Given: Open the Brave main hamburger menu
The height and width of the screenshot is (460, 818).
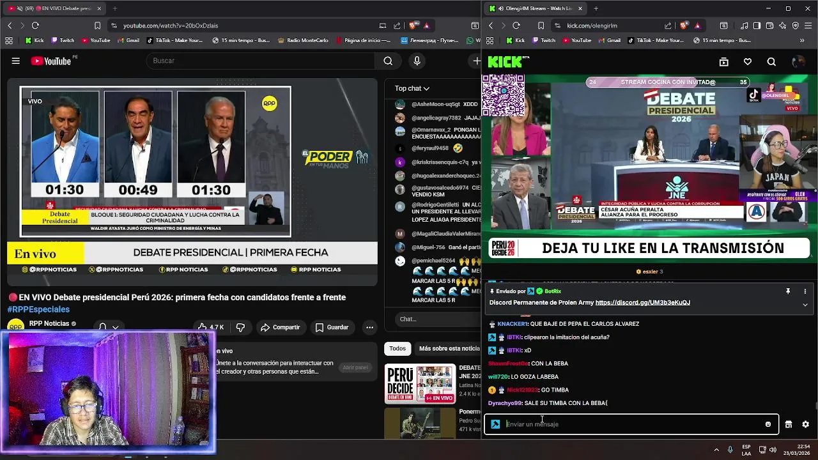Looking at the screenshot, I should click(x=808, y=26).
